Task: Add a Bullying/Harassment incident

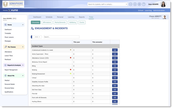Action: 115,74
